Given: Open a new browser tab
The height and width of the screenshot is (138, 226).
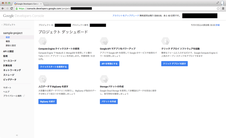Looking at the screenshot, I should [x=46, y=4].
